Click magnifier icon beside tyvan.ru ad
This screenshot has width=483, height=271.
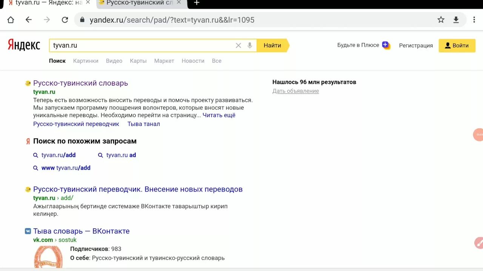coord(100,155)
